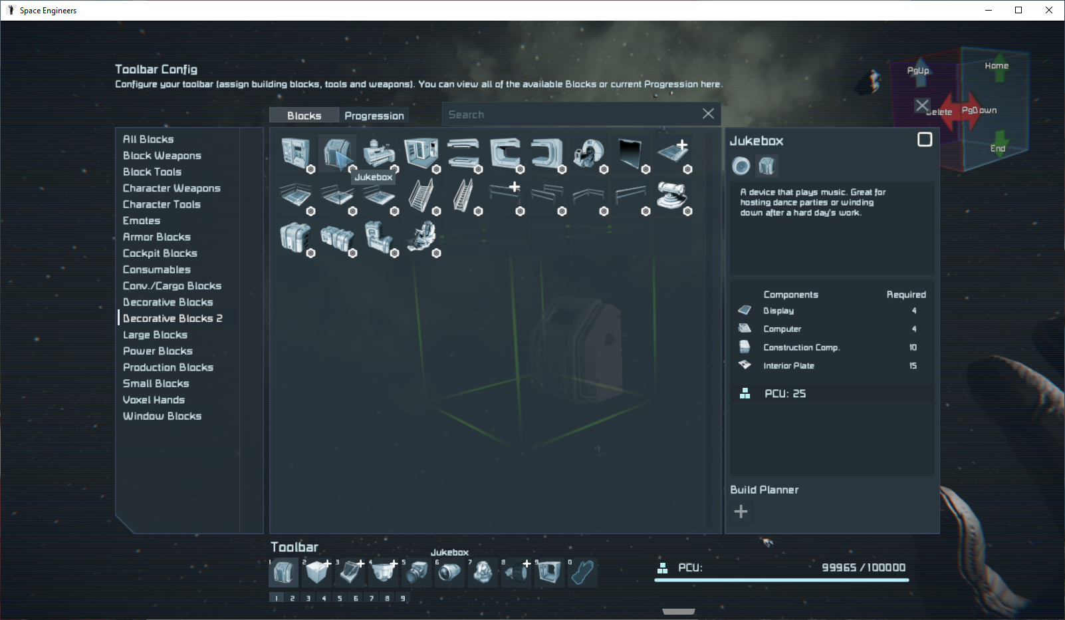Toggle the checkbox next to the Jukebox title
Viewport: 1065px width, 620px height.
[x=924, y=140]
